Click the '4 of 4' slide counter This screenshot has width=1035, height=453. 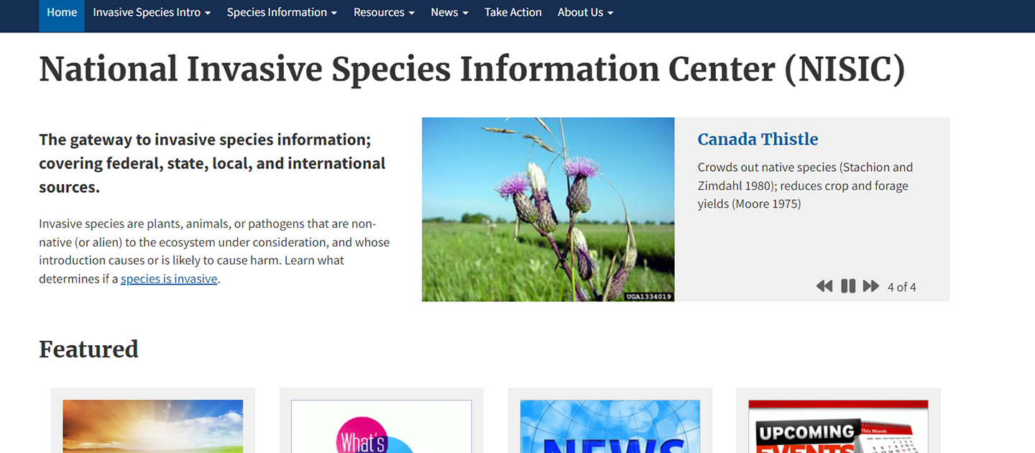(x=901, y=287)
